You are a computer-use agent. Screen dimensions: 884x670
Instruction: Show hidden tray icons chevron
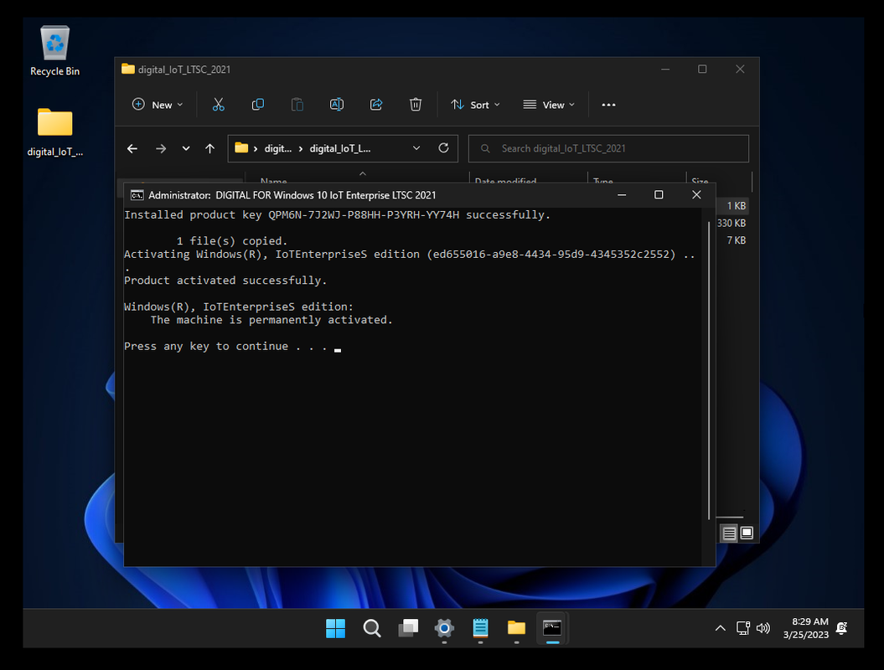click(720, 628)
